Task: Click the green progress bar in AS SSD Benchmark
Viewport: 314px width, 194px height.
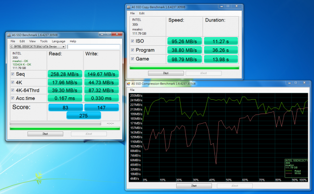Action: click(x=65, y=129)
